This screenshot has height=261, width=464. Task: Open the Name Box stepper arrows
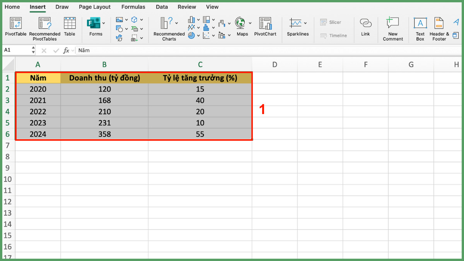click(x=33, y=50)
